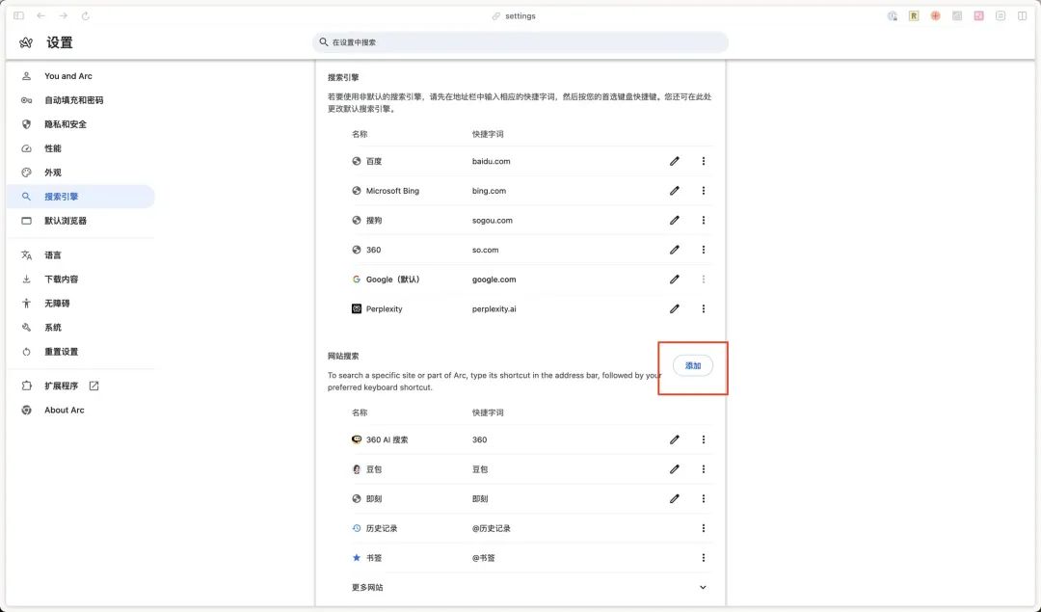Click the @书签 shortcut text
Image resolution: width=1041 pixels, height=612 pixels.
pos(483,558)
